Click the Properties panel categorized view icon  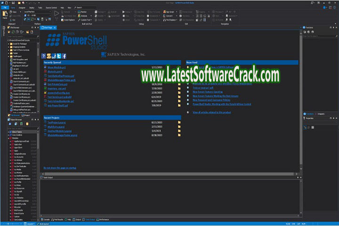305,128
